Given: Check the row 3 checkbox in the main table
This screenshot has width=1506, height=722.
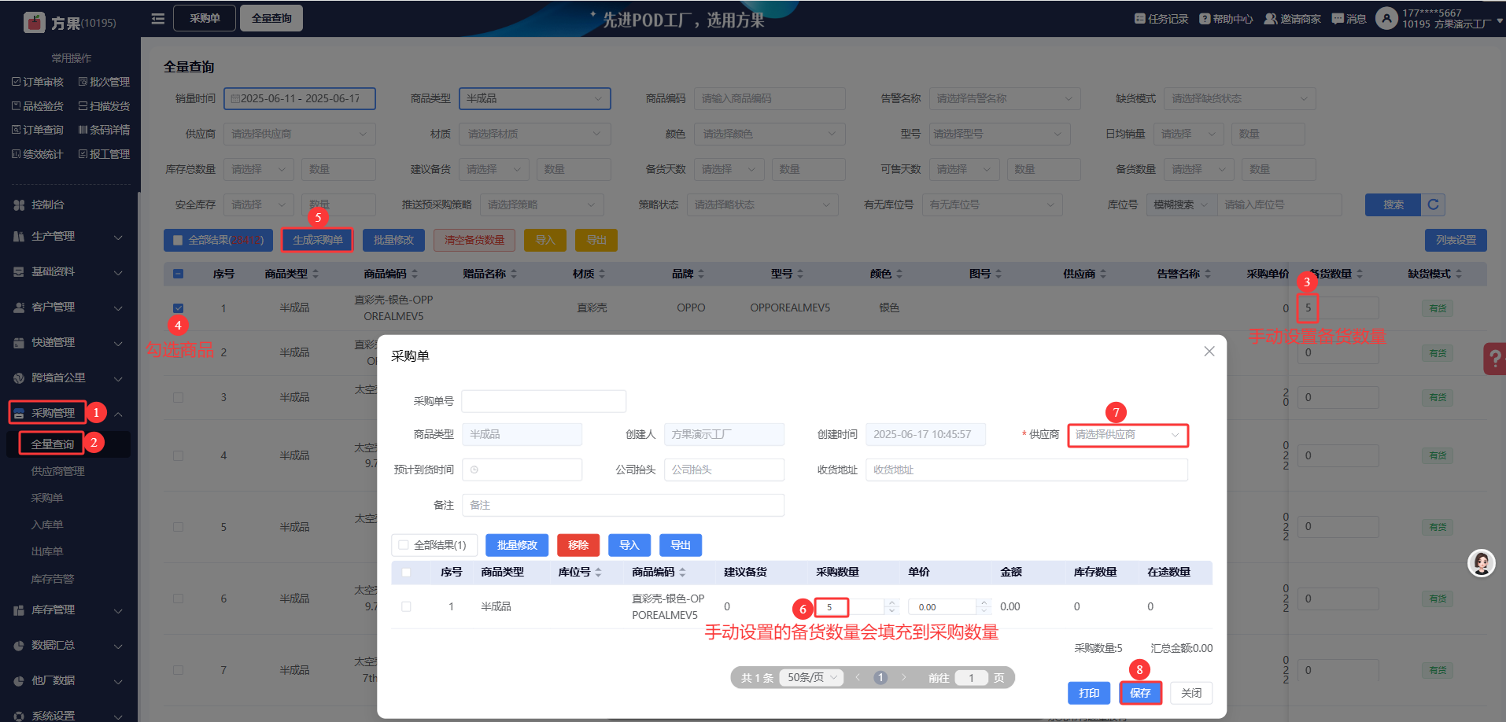Looking at the screenshot, I should tap(178, 397).
